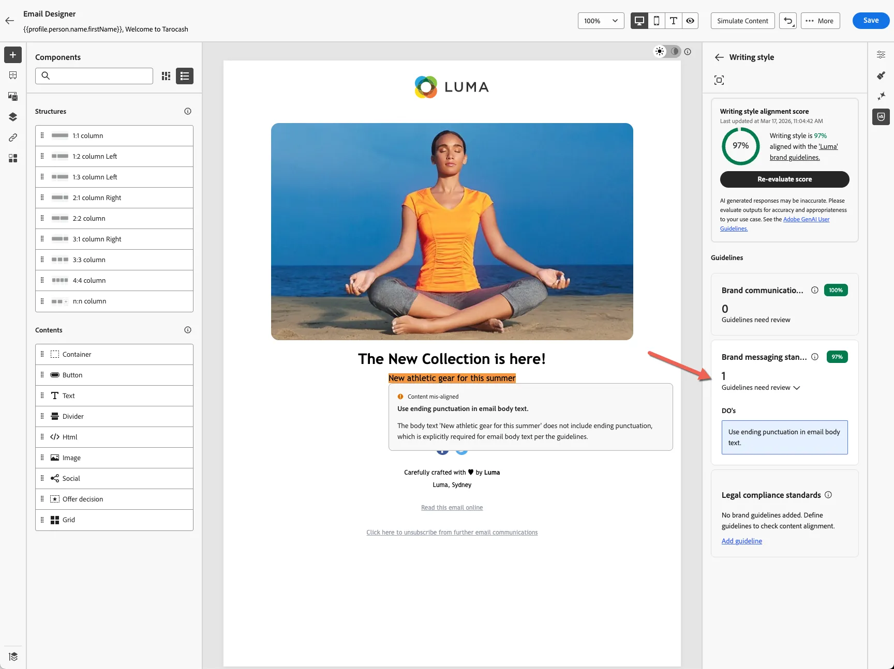894x669 pixels.
Task: Select the Offer decision content component
Action: (114, 499)
